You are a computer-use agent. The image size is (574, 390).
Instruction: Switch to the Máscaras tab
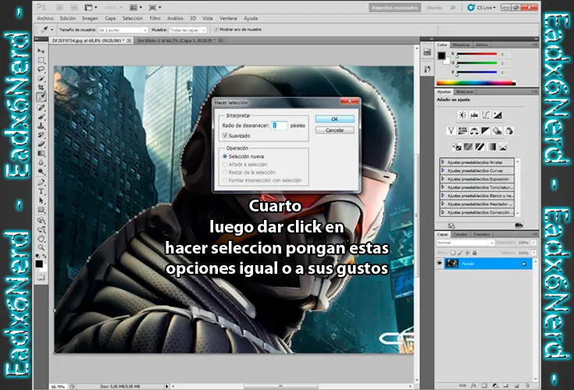(465, 91)
